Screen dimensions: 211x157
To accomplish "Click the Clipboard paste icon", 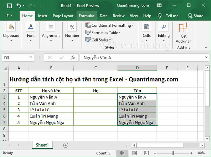I will point(11,27).
